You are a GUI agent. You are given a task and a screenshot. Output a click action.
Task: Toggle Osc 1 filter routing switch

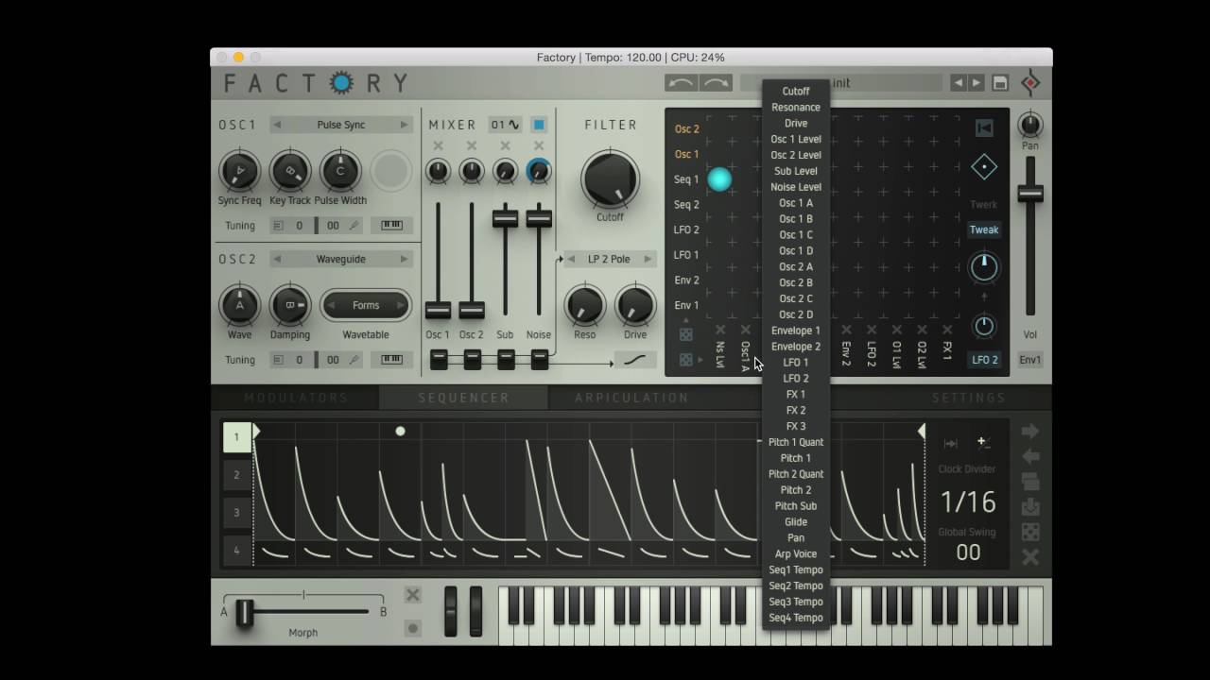tap(439, 360)
